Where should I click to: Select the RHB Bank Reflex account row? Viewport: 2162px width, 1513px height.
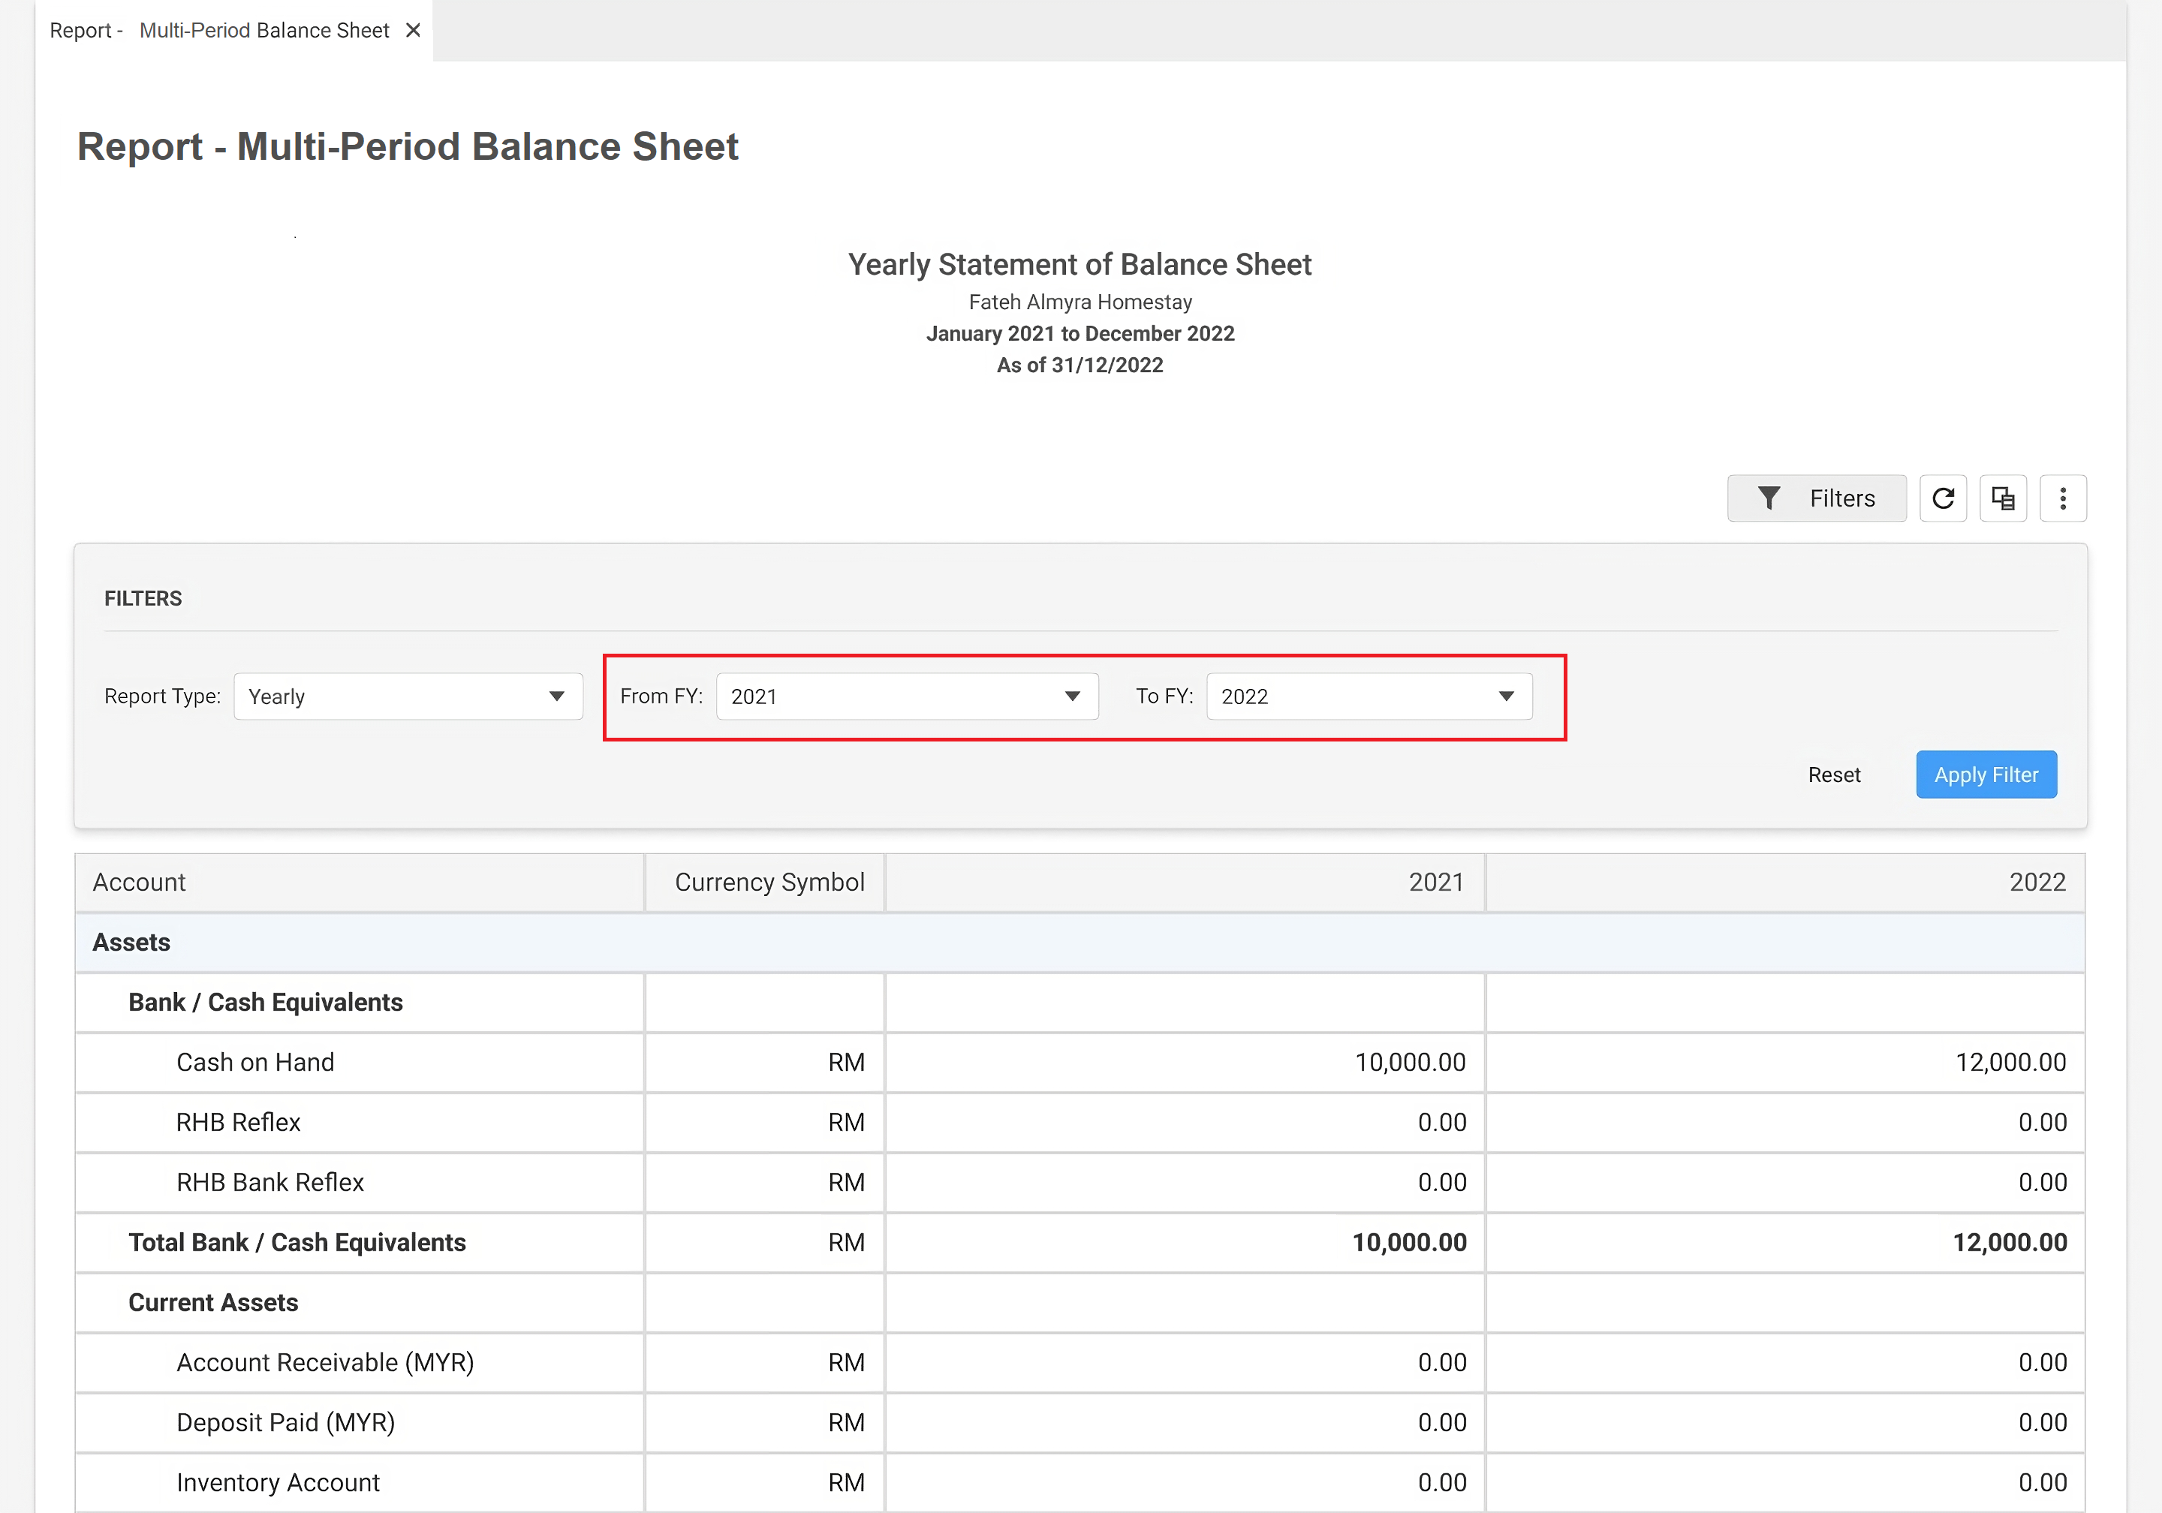click(x=1080, y=1183)
